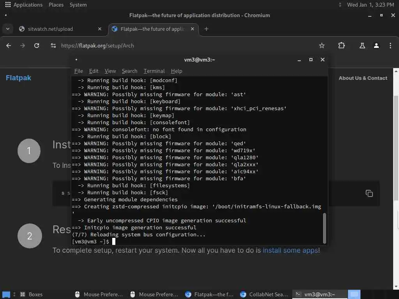Click '(7/7) Reloading system bus configuration' line
The width and height of the screenshot is (399, 299).
[139, 235]
